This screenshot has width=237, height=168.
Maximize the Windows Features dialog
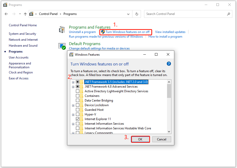156,54
